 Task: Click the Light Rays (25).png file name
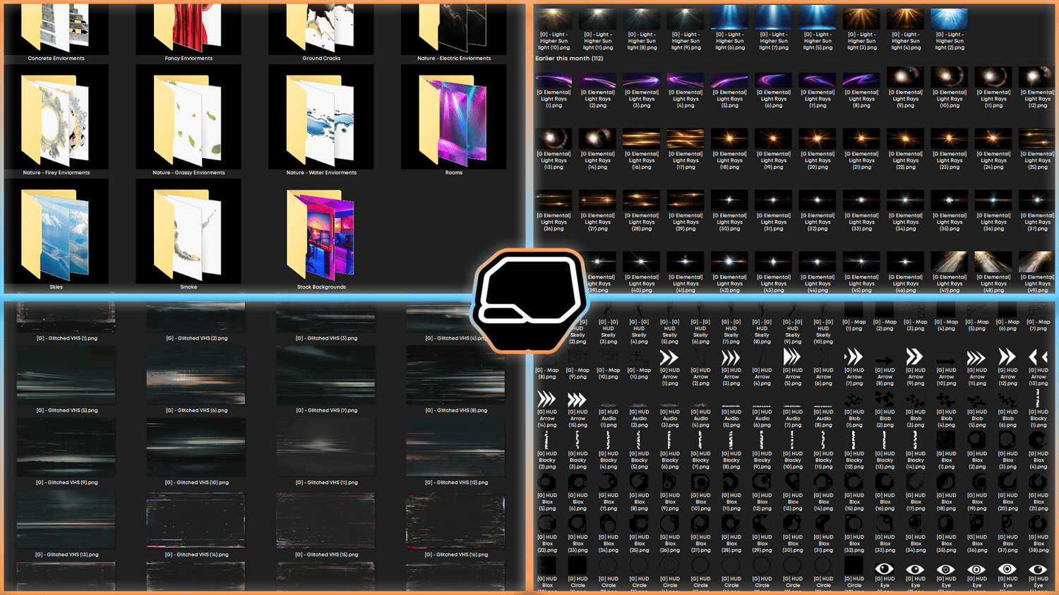(1037, 160)
